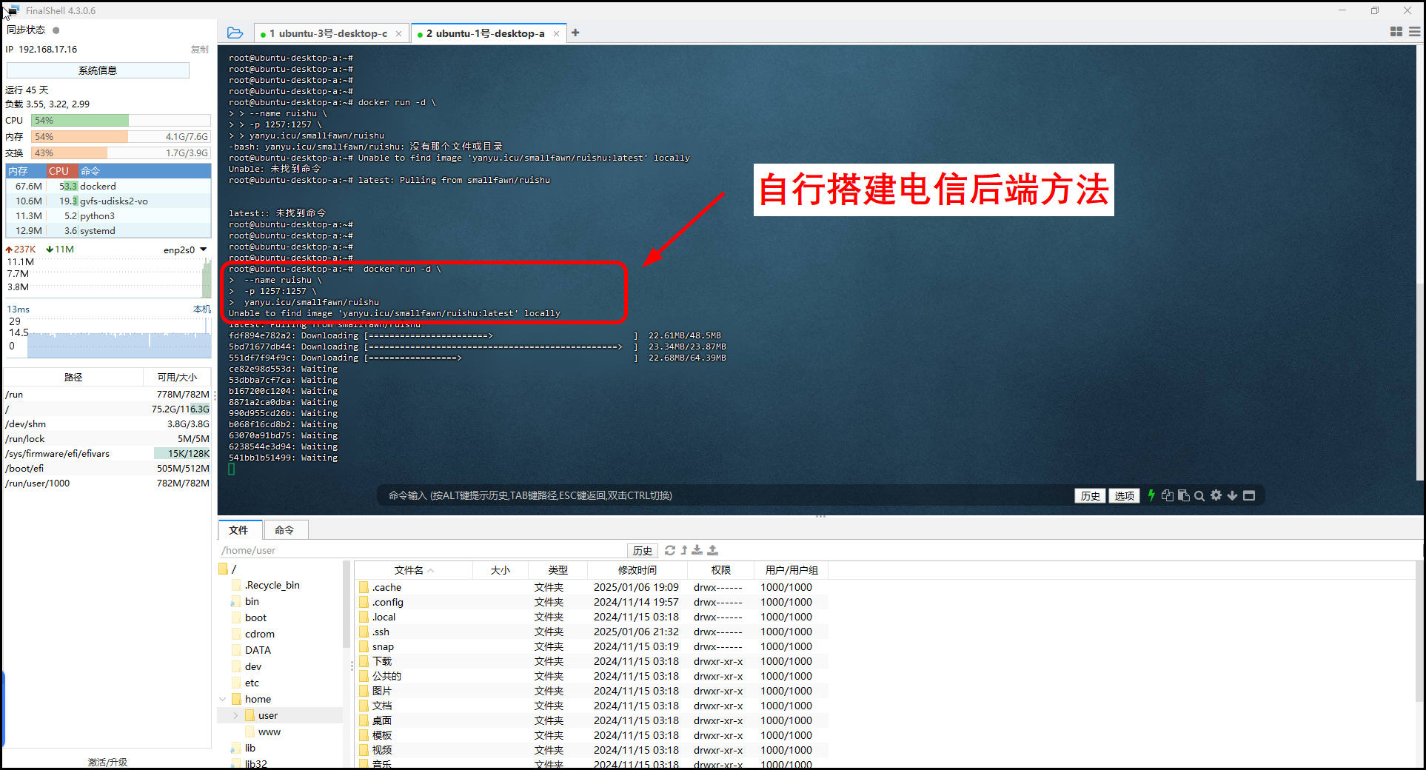
Task: Select the 桌面 folder row
Action: tap(591, 720)
